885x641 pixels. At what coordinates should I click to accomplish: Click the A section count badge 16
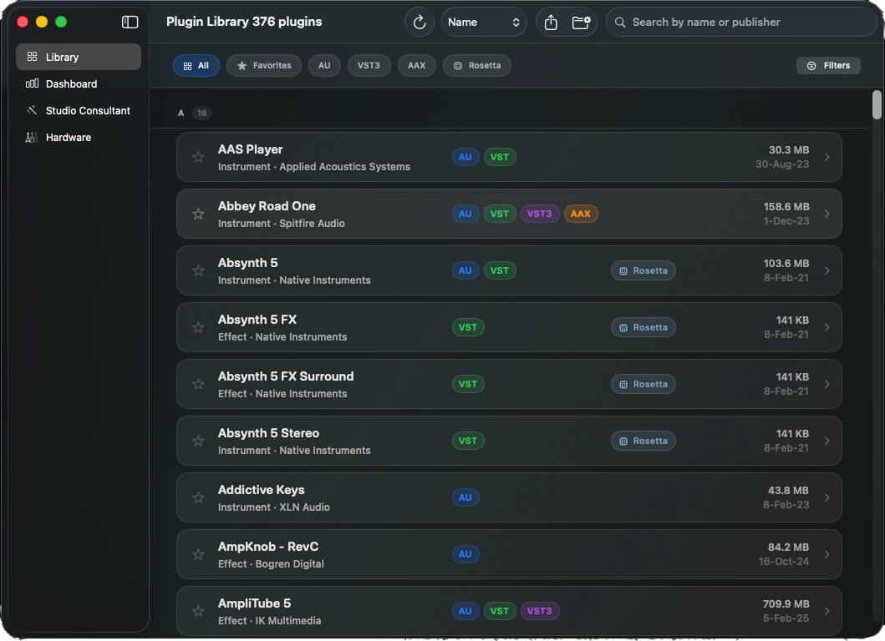(201, 113)
